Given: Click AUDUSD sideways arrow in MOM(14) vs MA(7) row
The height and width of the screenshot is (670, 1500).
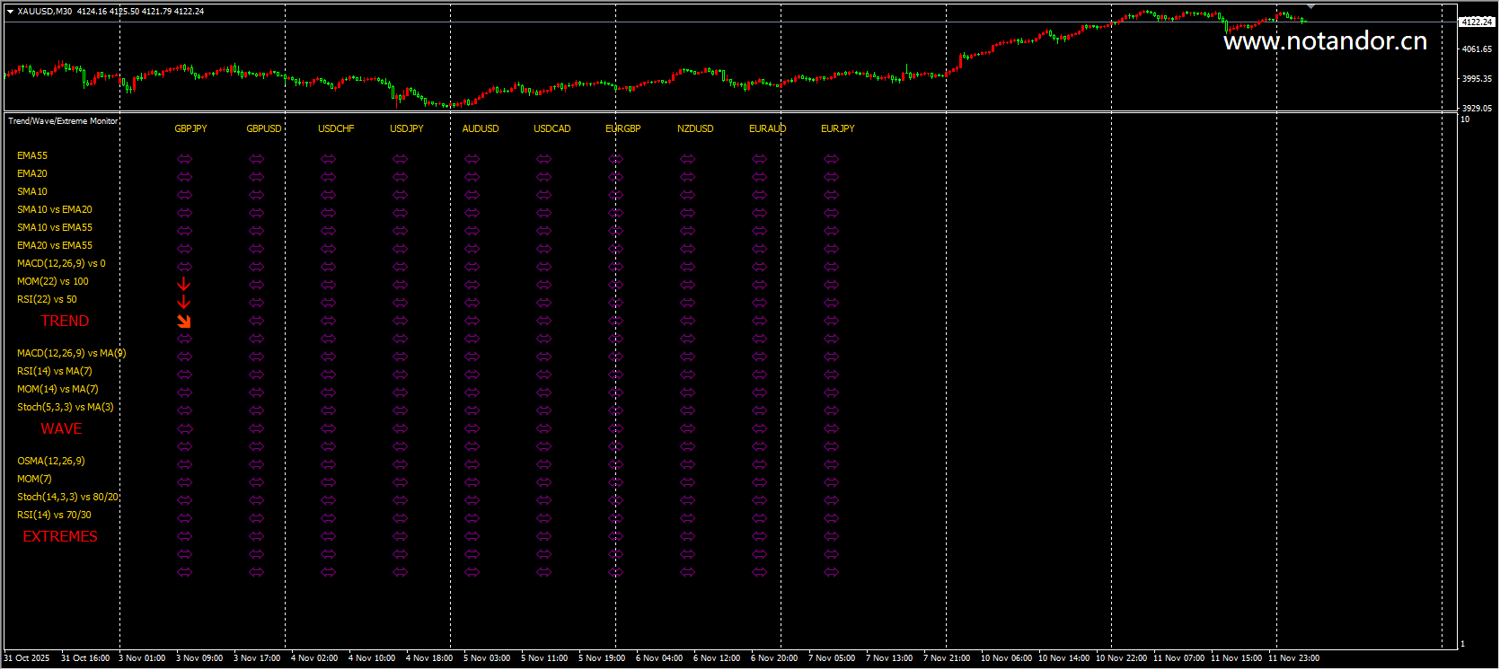Looking at the screenshot, I should (x=472, y=392).
